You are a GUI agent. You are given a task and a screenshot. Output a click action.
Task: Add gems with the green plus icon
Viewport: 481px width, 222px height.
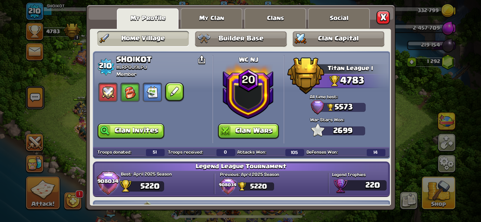click(412, 62)
